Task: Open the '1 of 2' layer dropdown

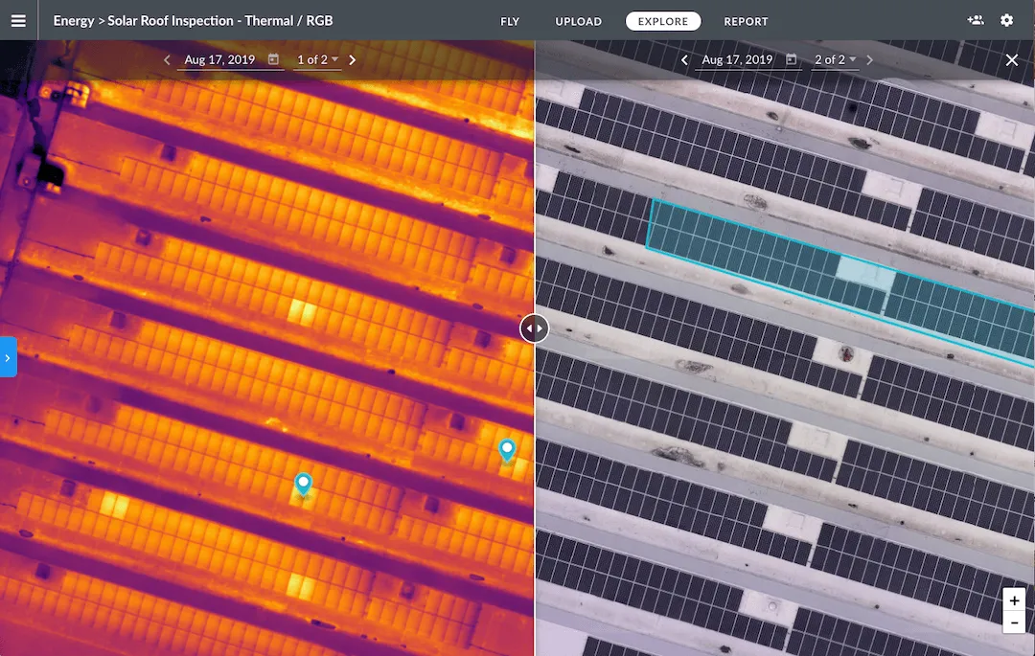Action: pos(317,59)
